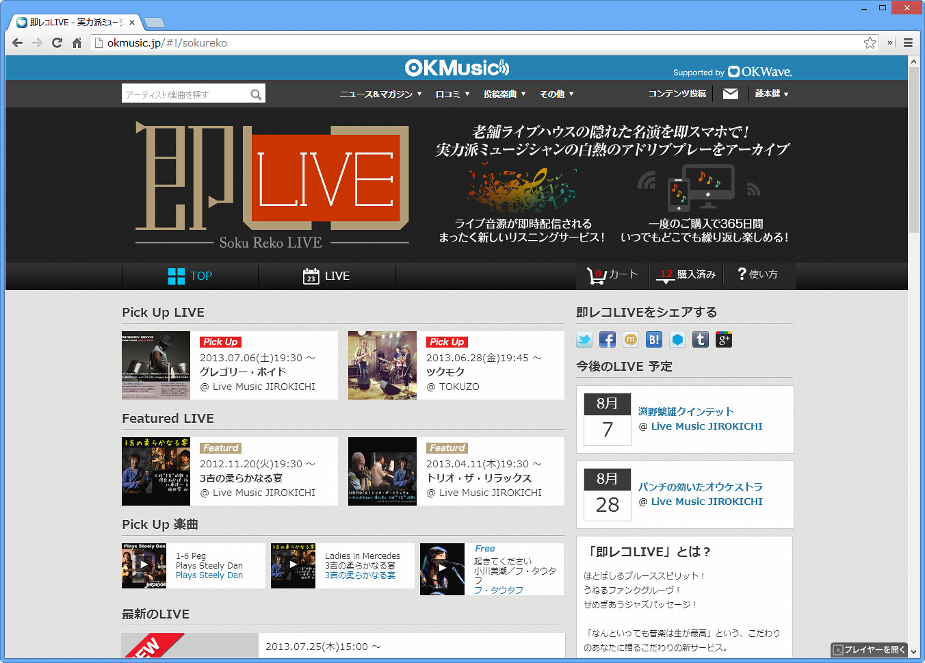
Task: Open the 2013.07.25(木)15:00 latest live entry
Action: 324,647
